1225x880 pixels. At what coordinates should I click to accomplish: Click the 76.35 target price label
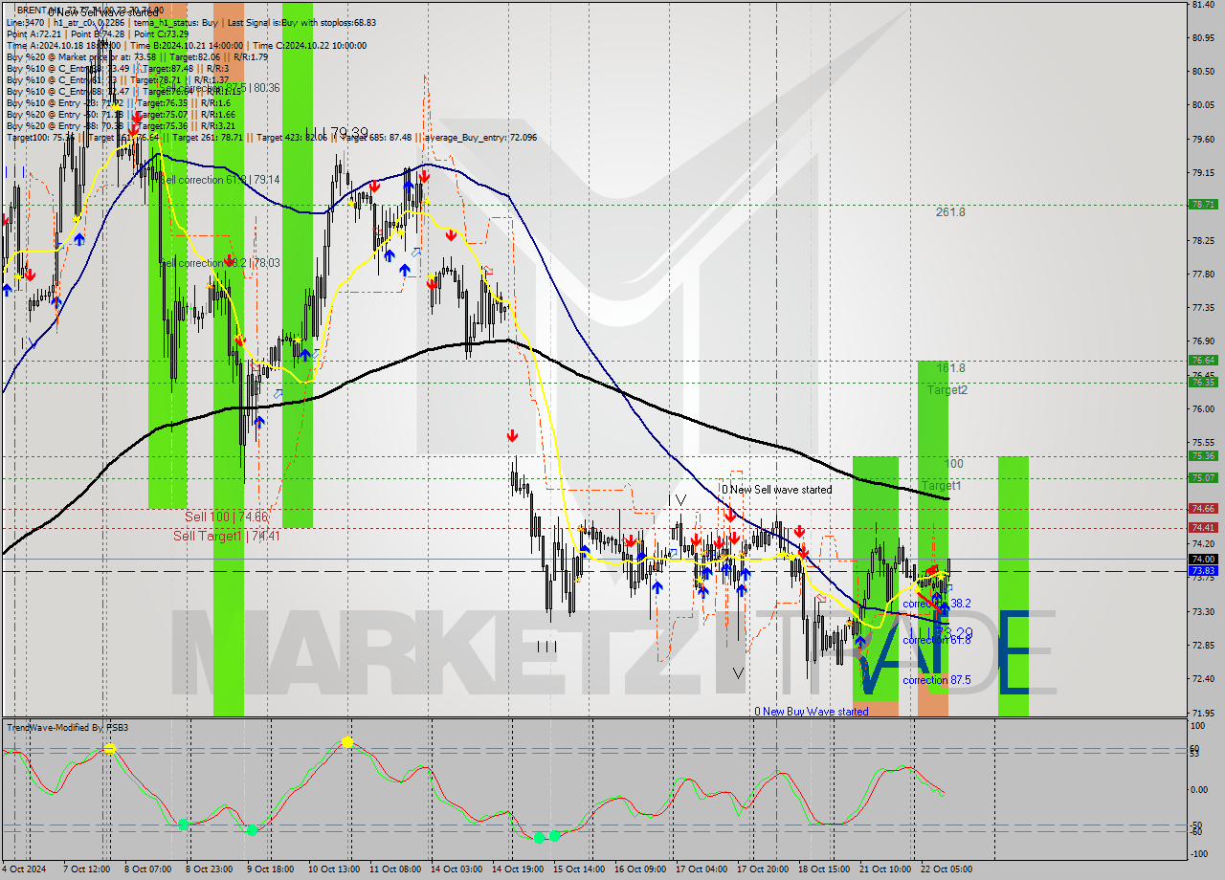click(x=1203, y=383)
